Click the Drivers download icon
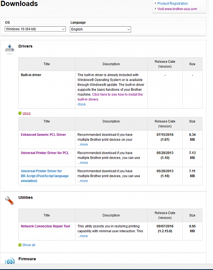The width and height of the screenshot is (213, 270). click(x=10, y=49)
